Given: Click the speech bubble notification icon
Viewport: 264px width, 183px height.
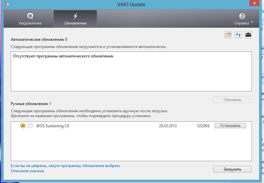Looking at the screenshot, I should tap(30, 16).
